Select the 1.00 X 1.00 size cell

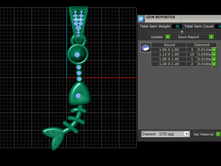(x=169, y=50)
